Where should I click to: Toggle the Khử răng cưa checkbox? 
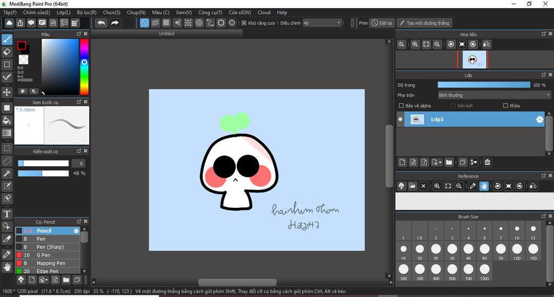pyautogui.click(x=244, y=23)
